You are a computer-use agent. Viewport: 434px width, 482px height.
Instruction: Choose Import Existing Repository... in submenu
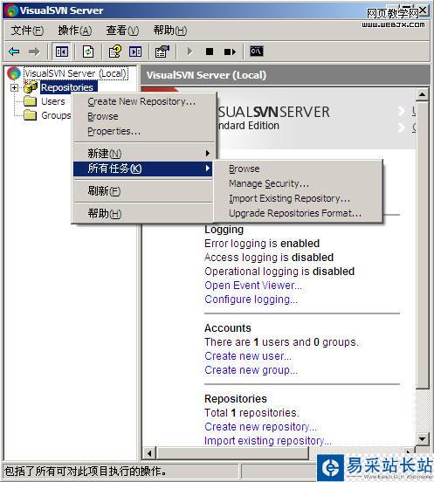click(x=298, y=198)
